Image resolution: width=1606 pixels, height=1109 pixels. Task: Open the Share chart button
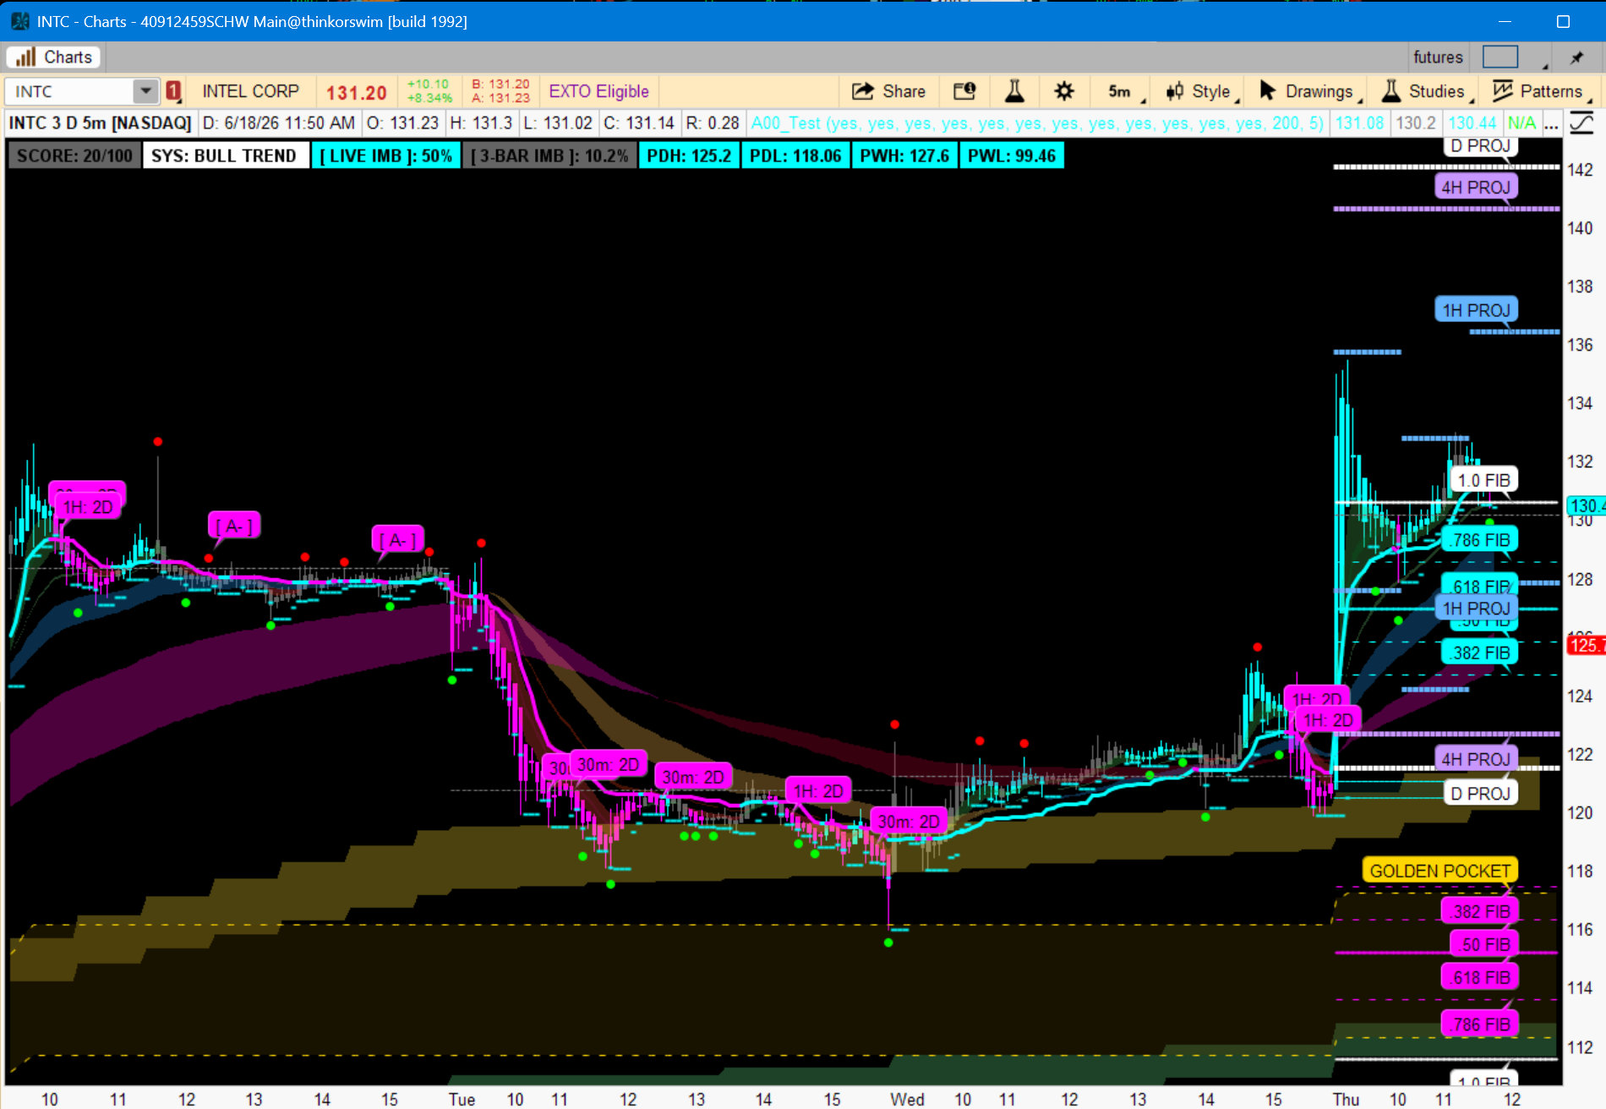(x=888, y=91)
